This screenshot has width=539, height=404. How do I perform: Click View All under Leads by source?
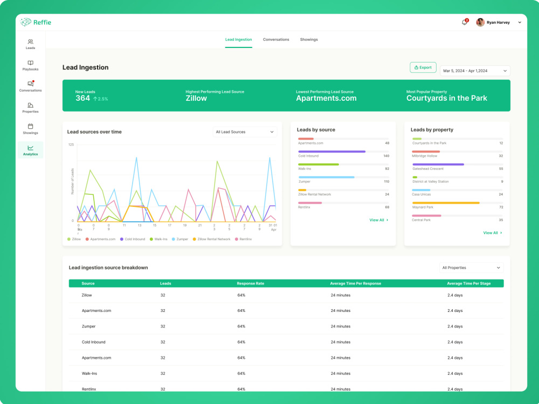(x=379, y=220)
